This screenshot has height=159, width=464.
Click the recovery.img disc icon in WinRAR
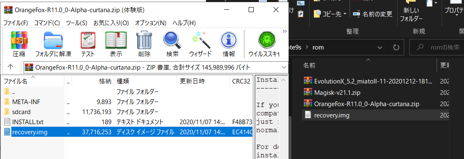coord(8,132)
